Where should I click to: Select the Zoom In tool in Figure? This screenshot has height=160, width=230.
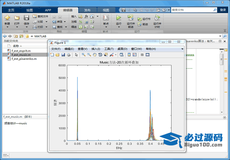83,55
